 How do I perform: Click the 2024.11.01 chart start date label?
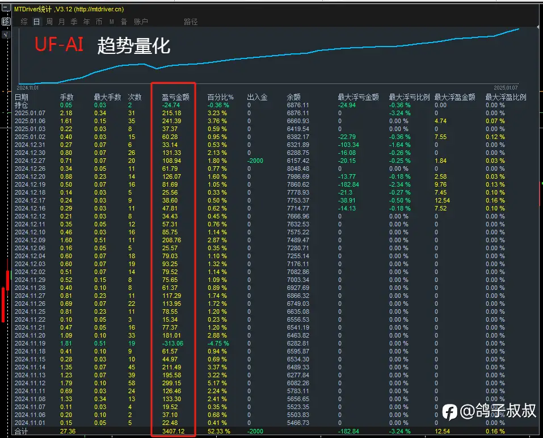click(28, 88)
